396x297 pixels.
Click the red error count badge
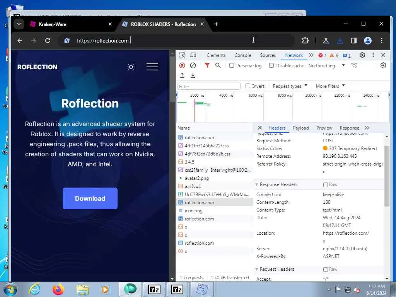[x=323, y=55]
